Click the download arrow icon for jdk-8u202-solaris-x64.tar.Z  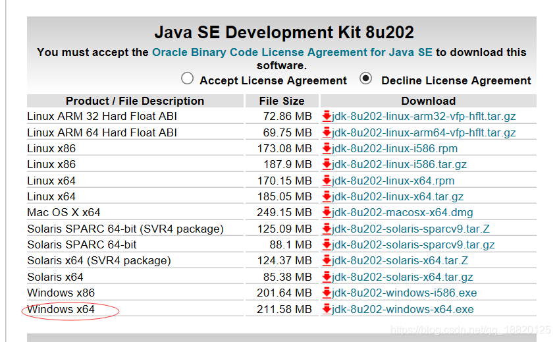pyautogui.click(x=327, y=260)
